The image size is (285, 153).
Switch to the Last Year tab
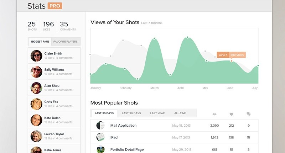pos(157,113)
